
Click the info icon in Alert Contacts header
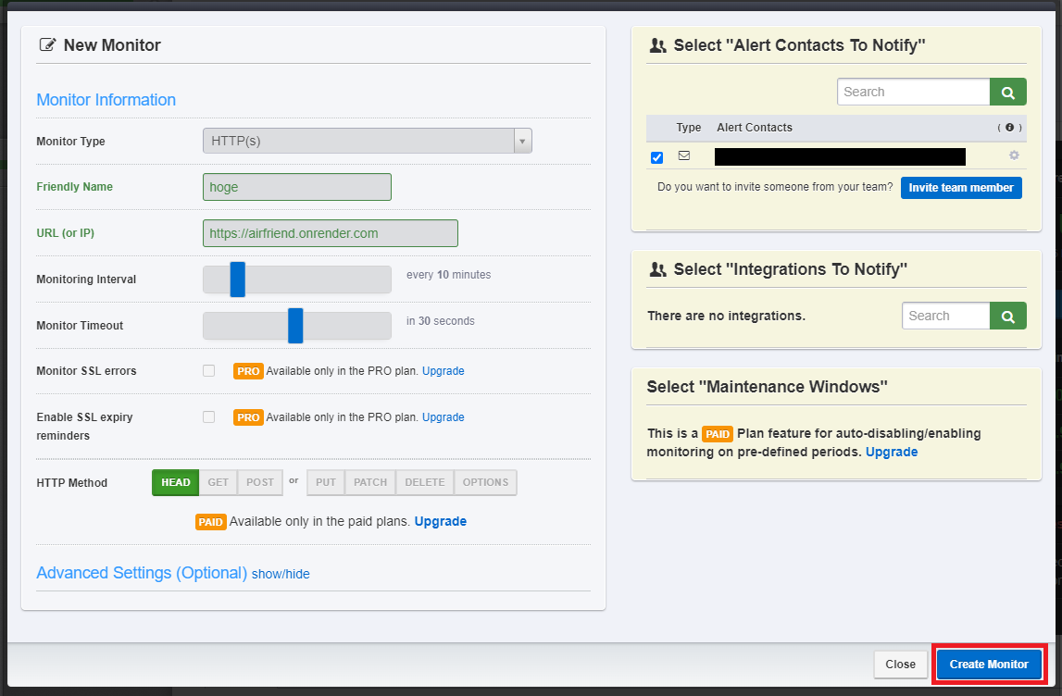(x=1010, y=128)
